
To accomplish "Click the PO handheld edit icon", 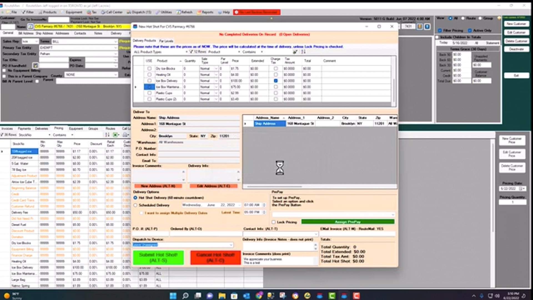I will tap(36, 66).
